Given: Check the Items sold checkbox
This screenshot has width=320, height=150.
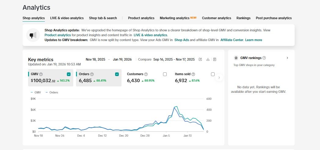Looking at the screenshot, I should pos(213,74).
